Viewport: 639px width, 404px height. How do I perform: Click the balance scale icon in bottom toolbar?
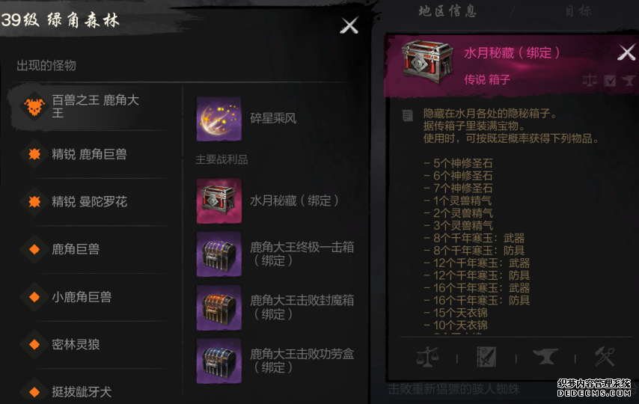427,357
